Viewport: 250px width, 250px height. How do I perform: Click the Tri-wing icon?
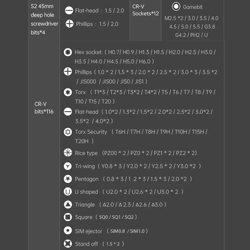click(x=68, y=166)
